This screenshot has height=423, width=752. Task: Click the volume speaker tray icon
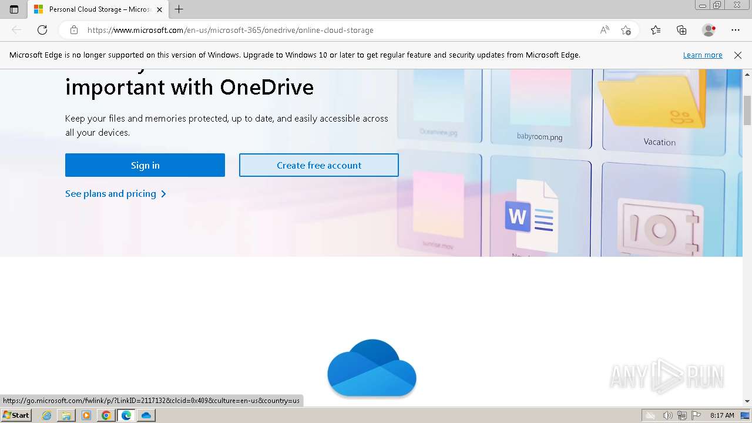point(667,415)
